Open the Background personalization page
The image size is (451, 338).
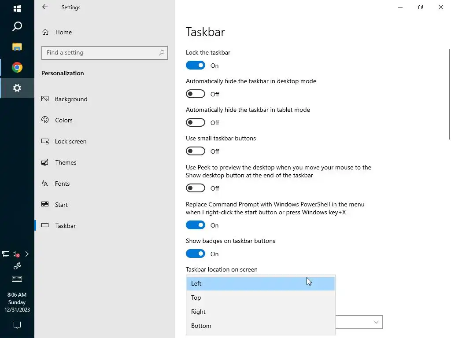71,99
